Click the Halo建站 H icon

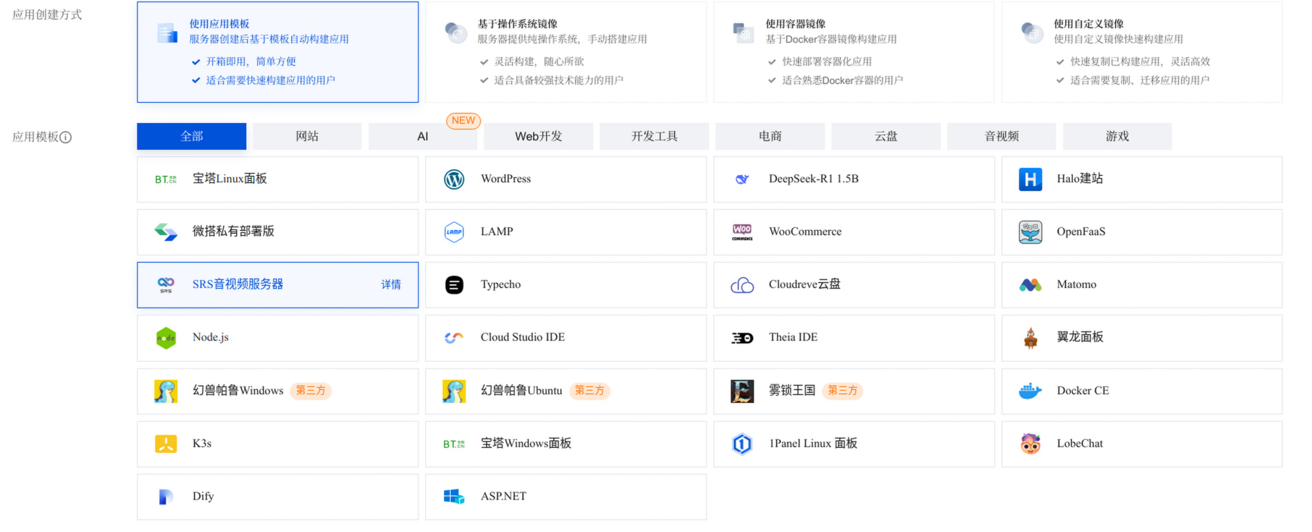[1030, 179]
